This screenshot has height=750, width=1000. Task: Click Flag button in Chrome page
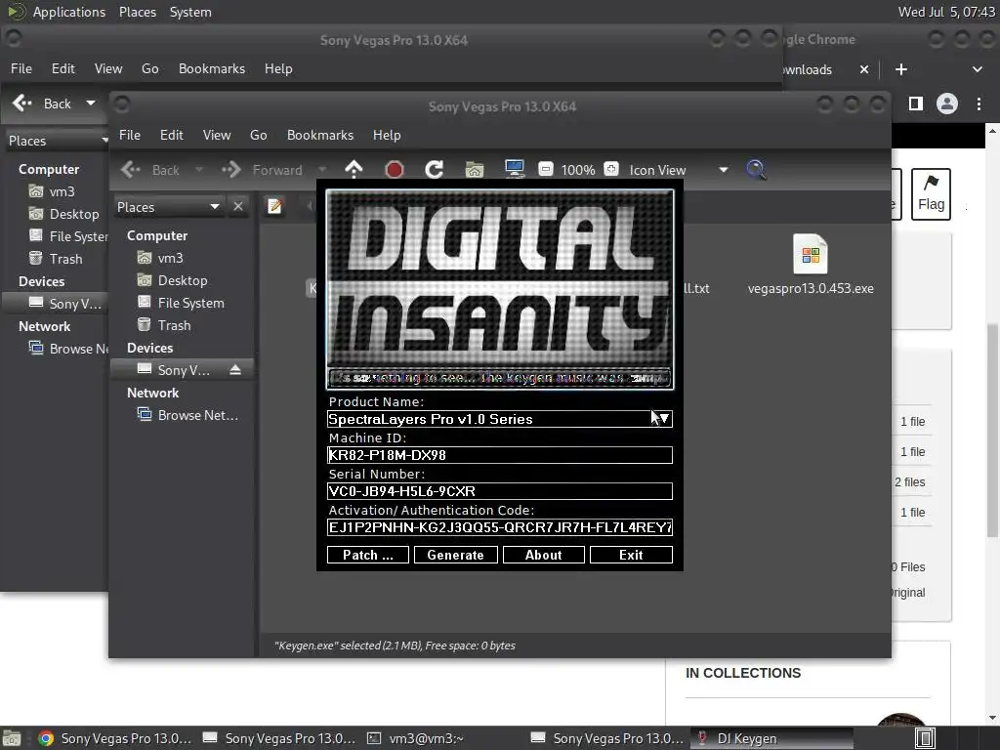[931, 194]
